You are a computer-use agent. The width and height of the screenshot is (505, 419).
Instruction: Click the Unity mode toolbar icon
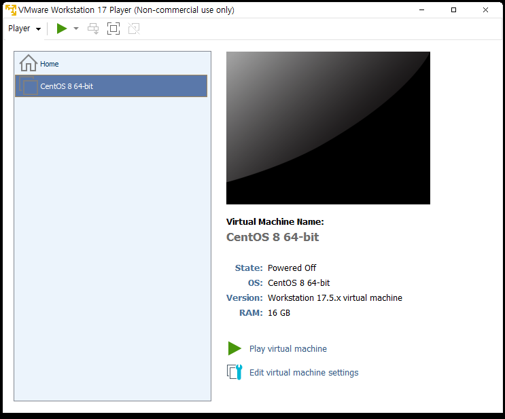coord(134,29)
